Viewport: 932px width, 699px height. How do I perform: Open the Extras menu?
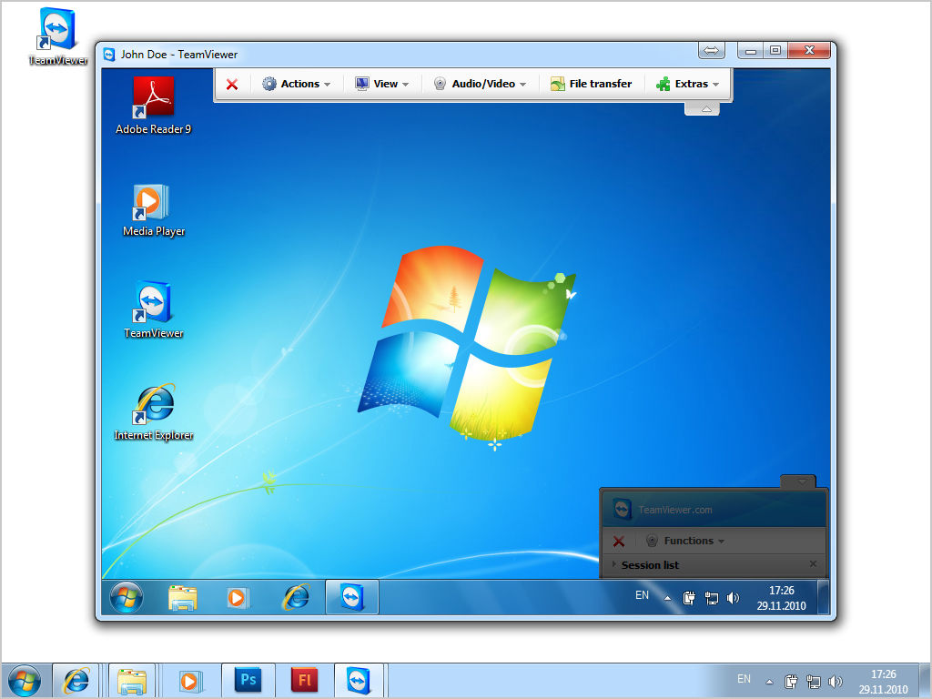click(687, 84)
